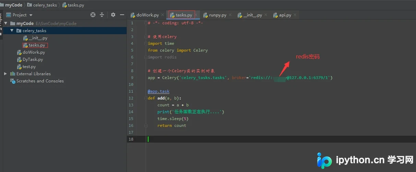Toggle the fold marker at the import time line
Image resolution: width=416 pixels, height=172 pixels.
[x=146, y=43]
